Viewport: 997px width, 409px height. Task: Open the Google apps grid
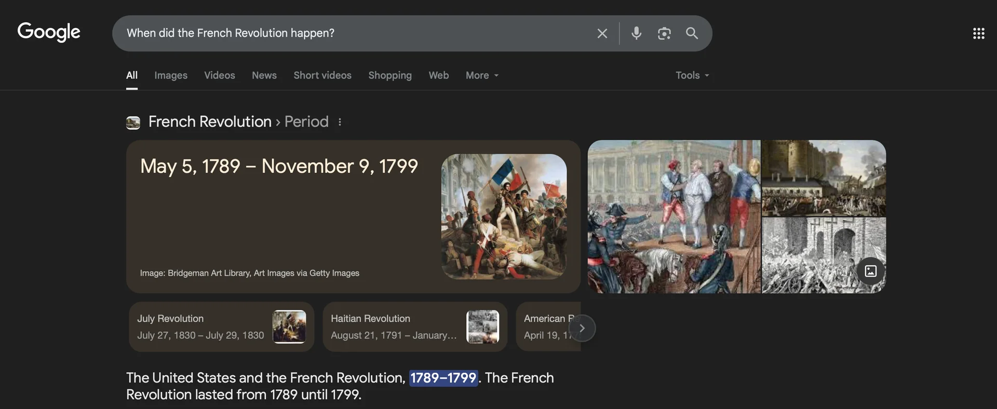click(979, 33)
